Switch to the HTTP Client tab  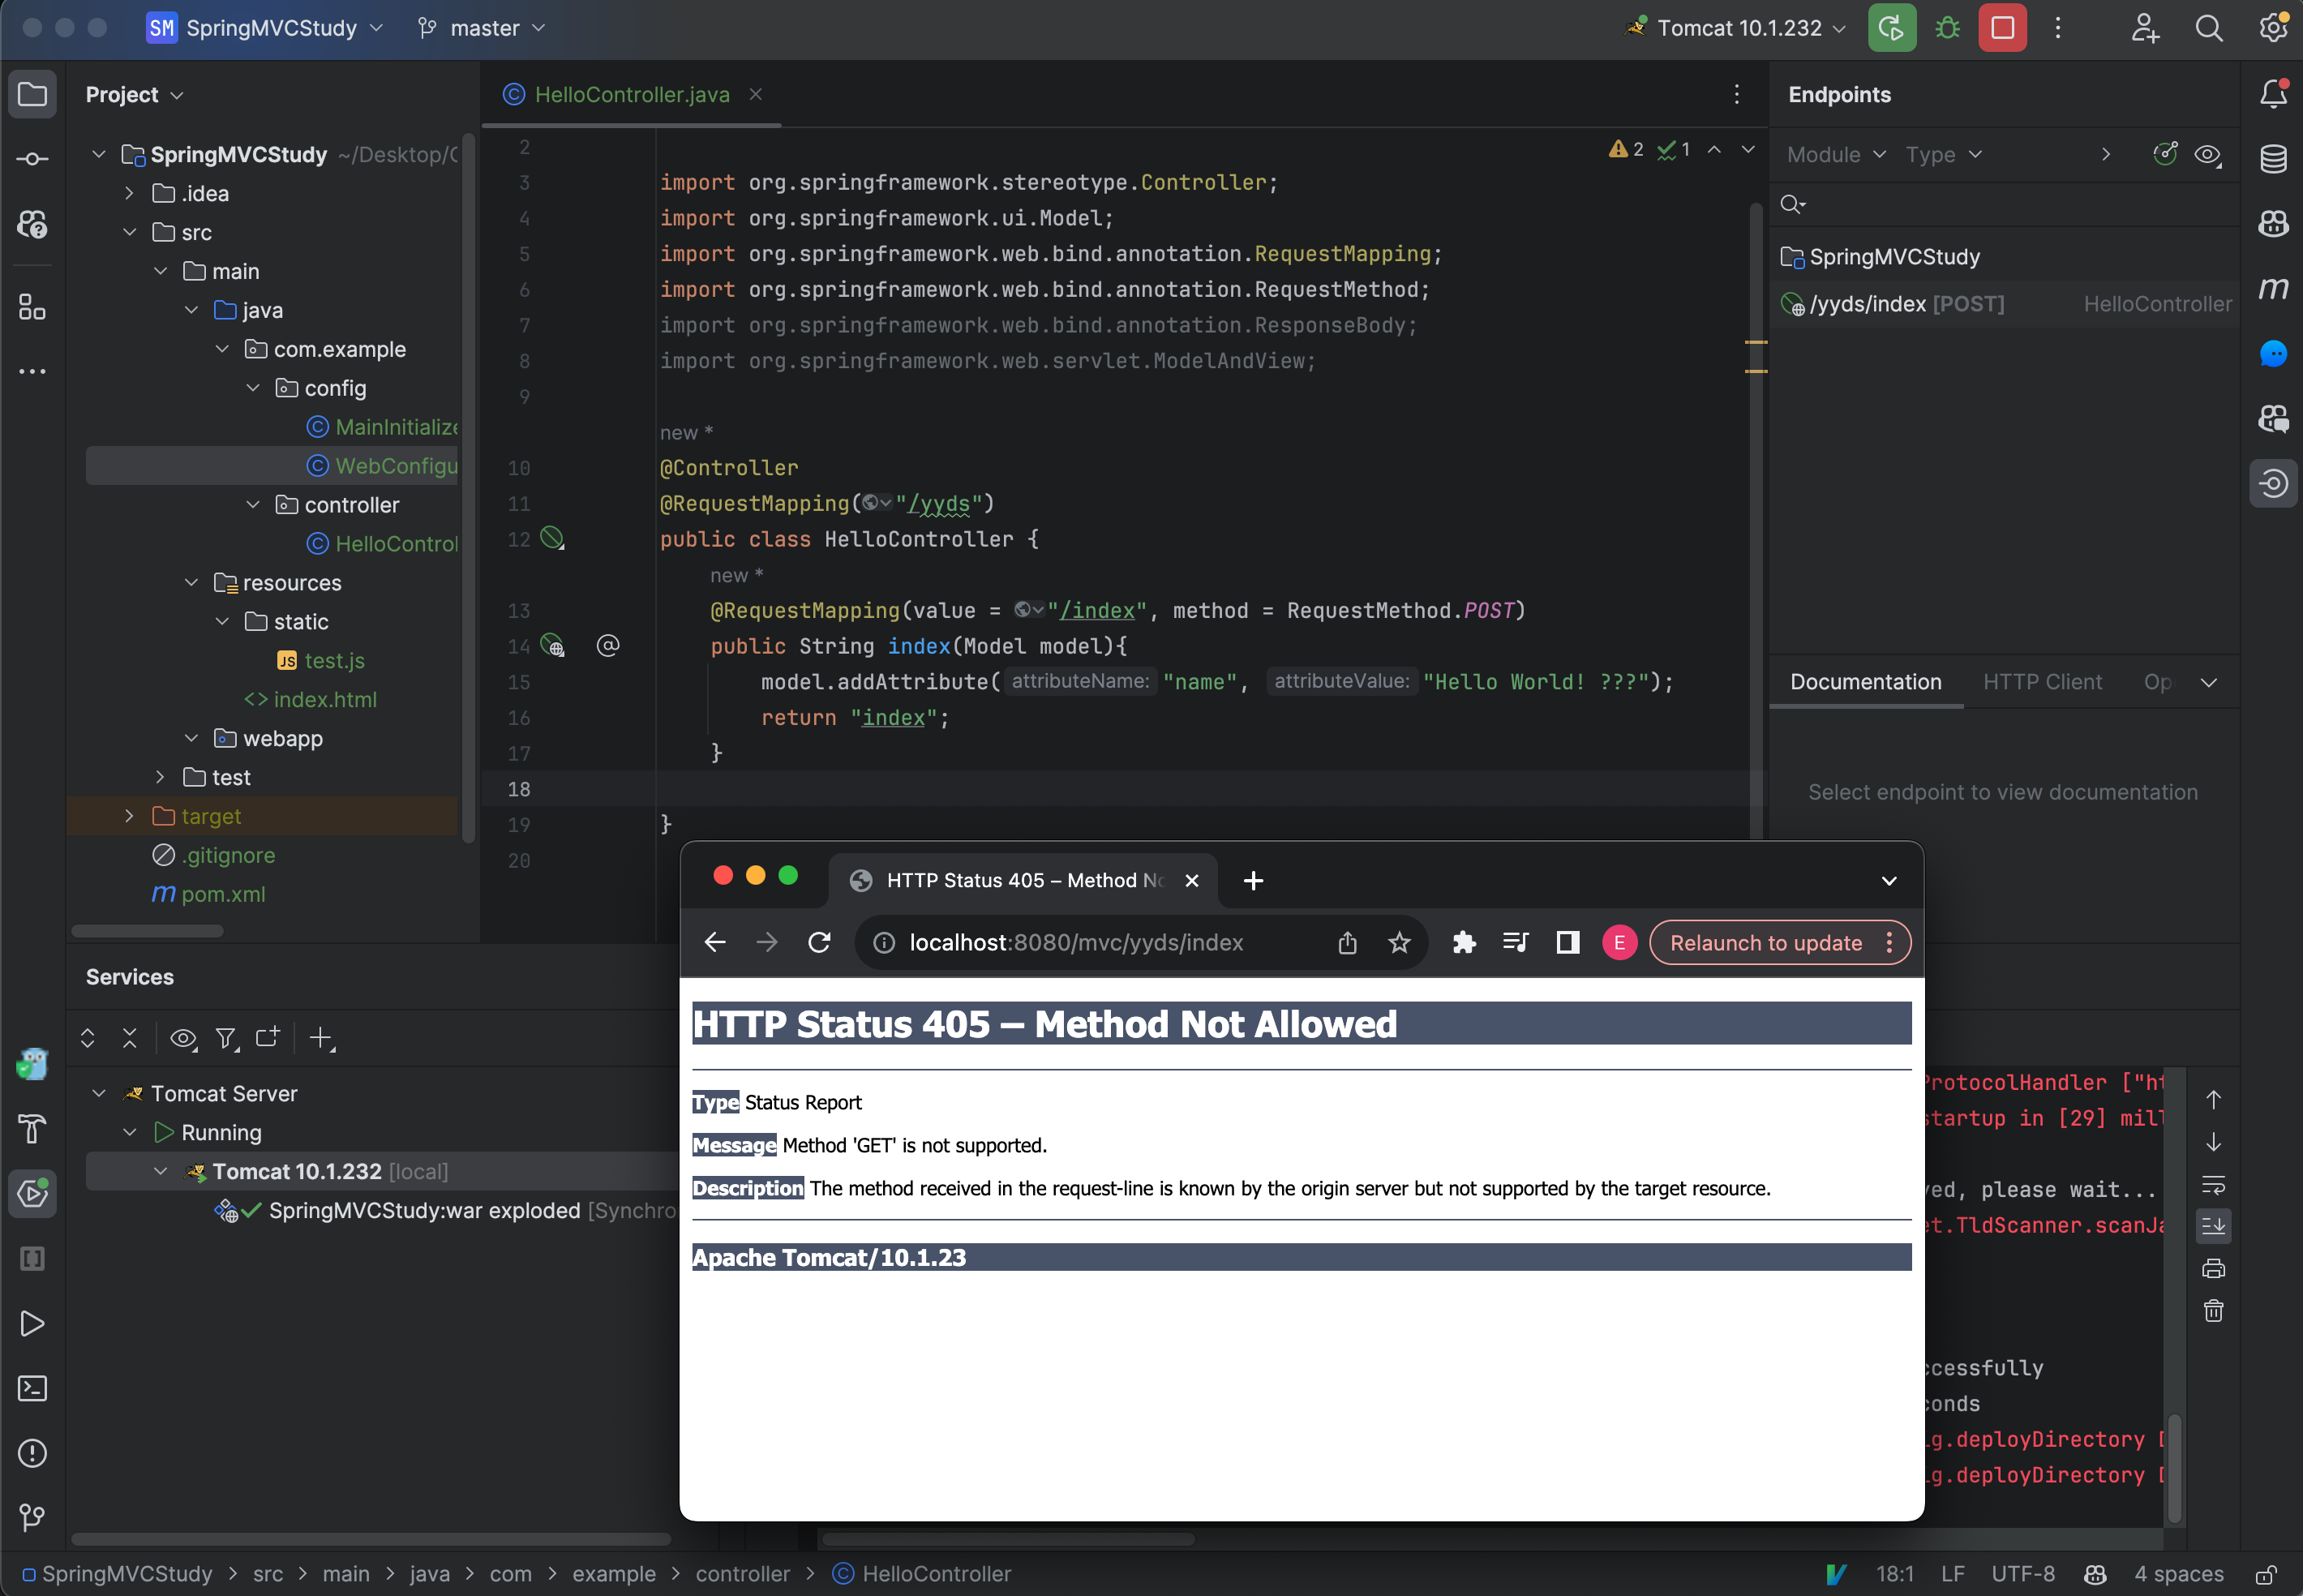point(2041,681)
